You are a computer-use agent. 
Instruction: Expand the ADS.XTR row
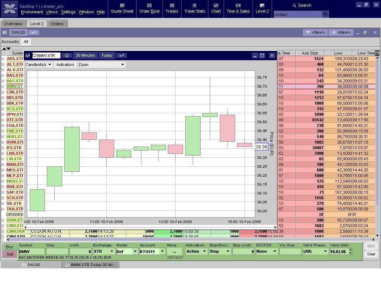(x=3, y=59)
